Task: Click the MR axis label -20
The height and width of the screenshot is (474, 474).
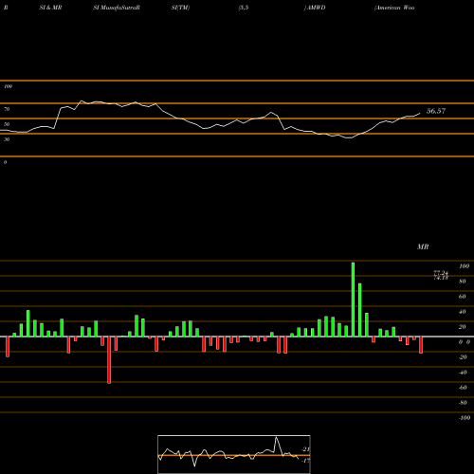Action: [463, 357]
